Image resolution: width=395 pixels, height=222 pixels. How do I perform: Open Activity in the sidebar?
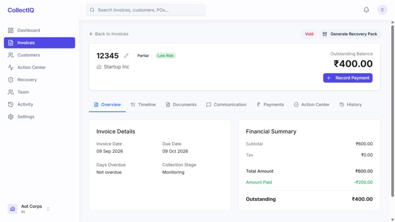click(x=39, y=104)
